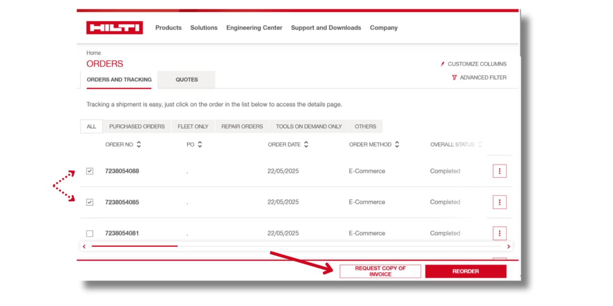Sort by the Order Method column
This screenshot has height=306, width=613.
(397, 144)
